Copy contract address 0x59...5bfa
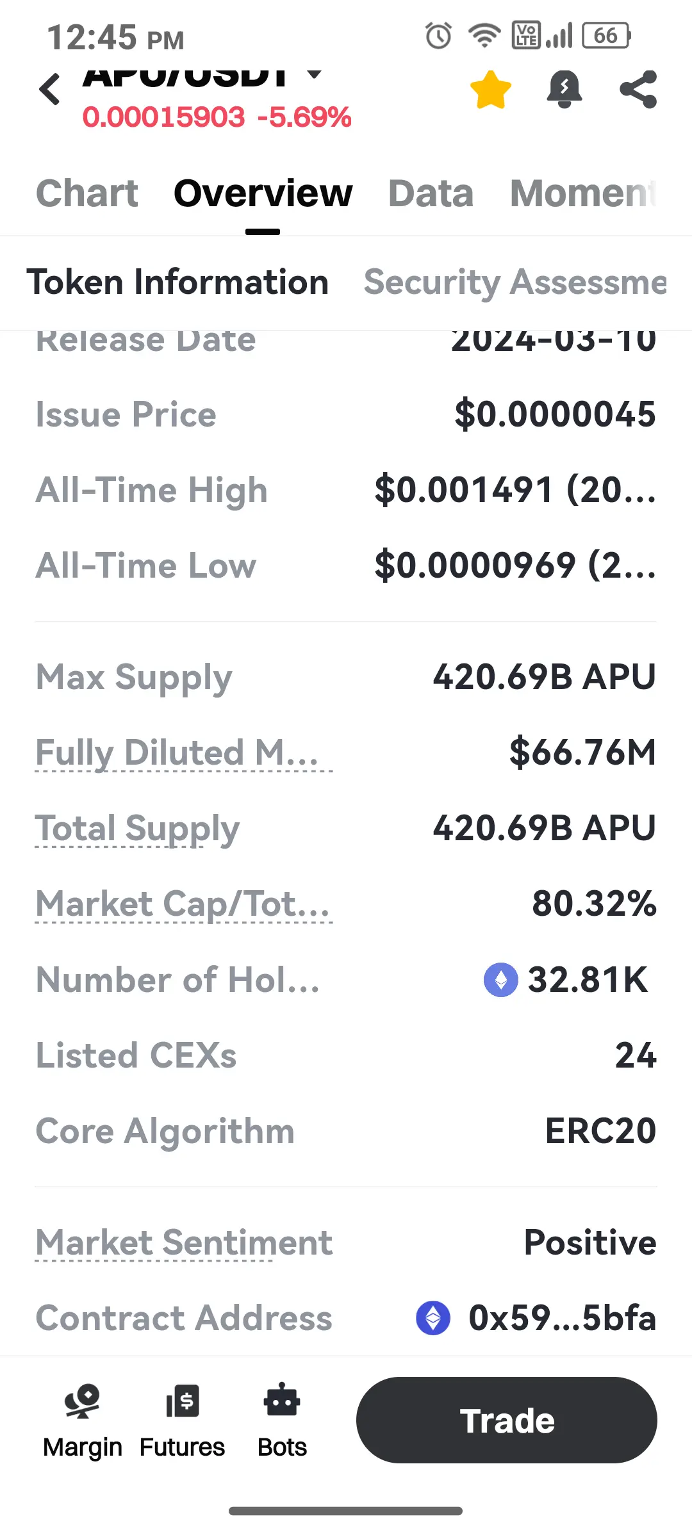692x1537 pixels. 562,1318
